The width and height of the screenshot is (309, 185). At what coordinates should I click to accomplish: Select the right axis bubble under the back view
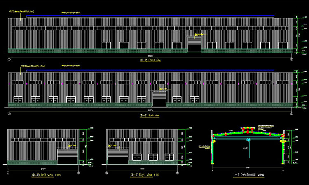291,114
